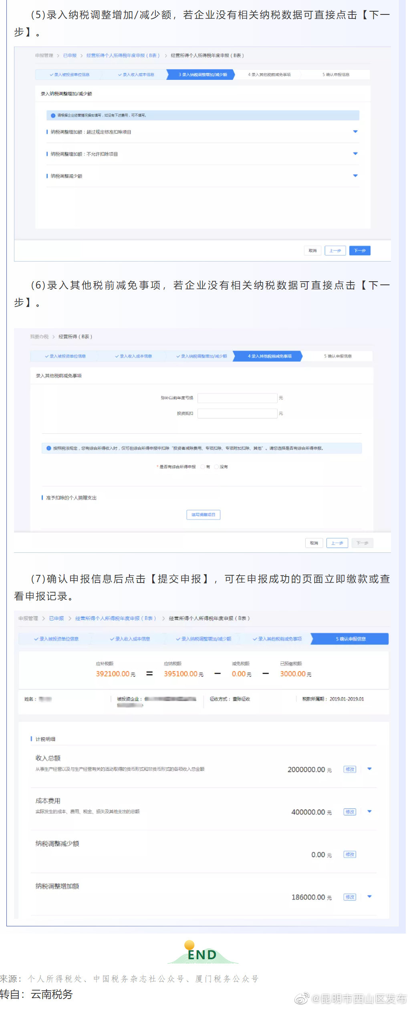Select the 有 radio for 是否有综合所得申报
Screen dimensions: 411x1009
click(203, 467)
